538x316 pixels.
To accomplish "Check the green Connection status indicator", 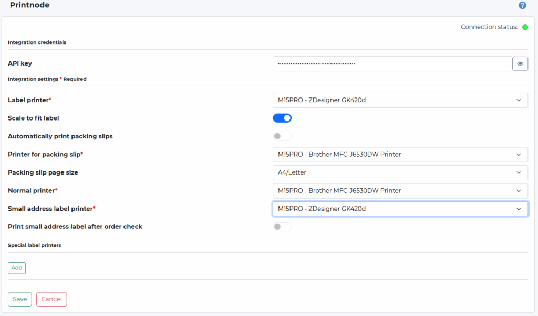I will coord(525,27).
